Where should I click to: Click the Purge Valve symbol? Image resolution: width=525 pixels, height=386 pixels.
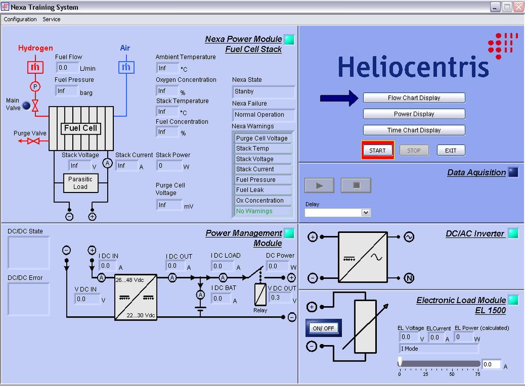click(x=33, y=141)
